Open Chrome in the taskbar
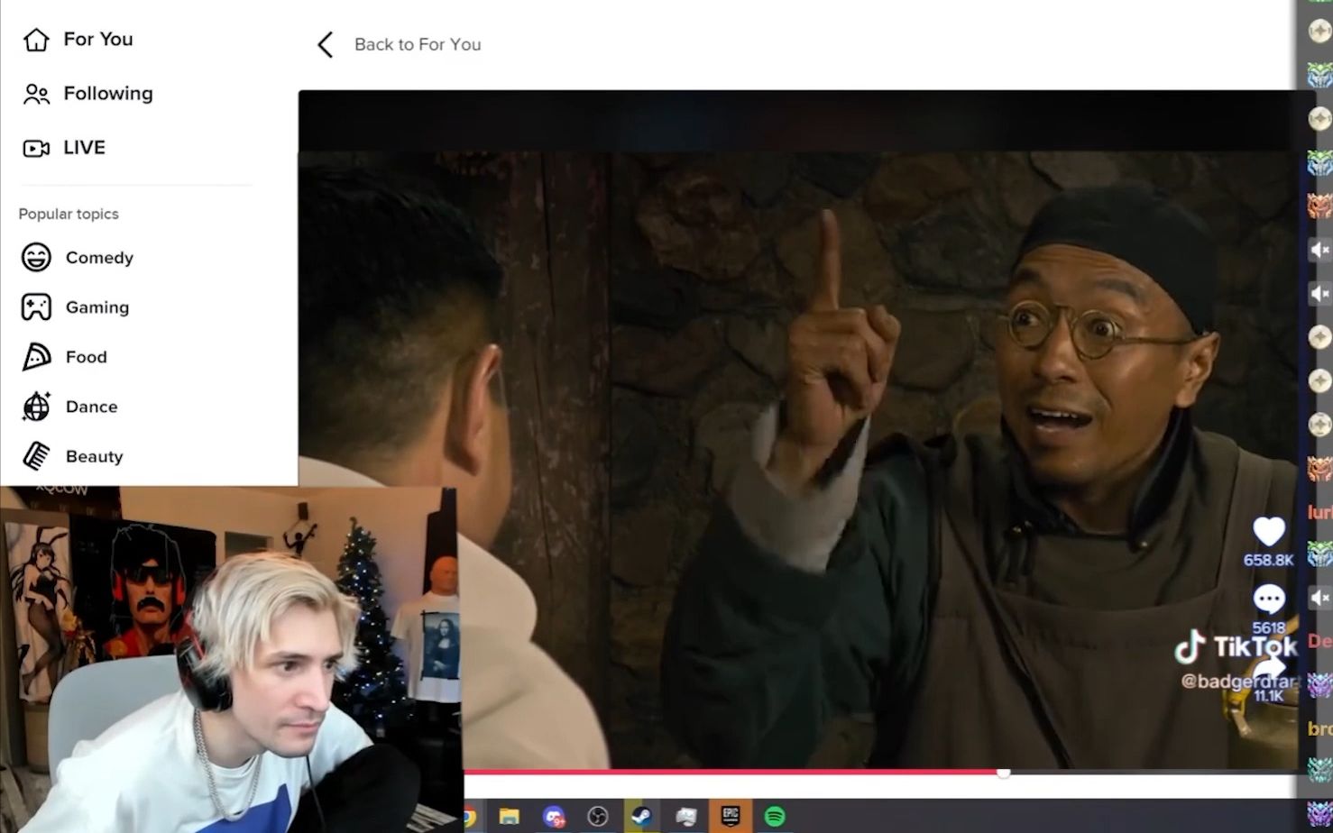The width and height of the screenshot is (1333, 833). click(x=468, y=817)
